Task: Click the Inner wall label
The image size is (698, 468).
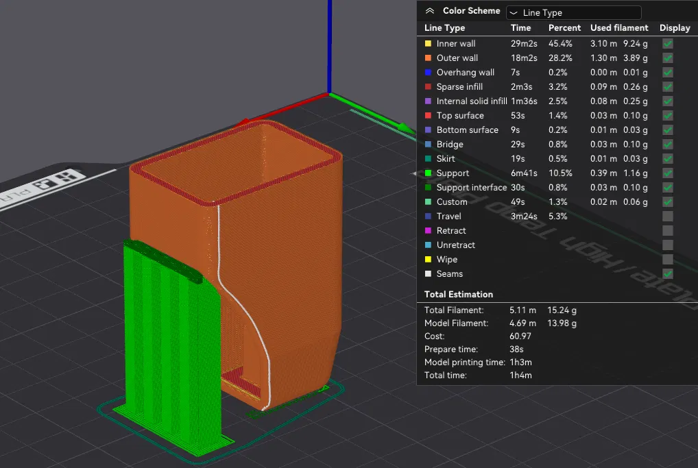Action: point(456,44)
